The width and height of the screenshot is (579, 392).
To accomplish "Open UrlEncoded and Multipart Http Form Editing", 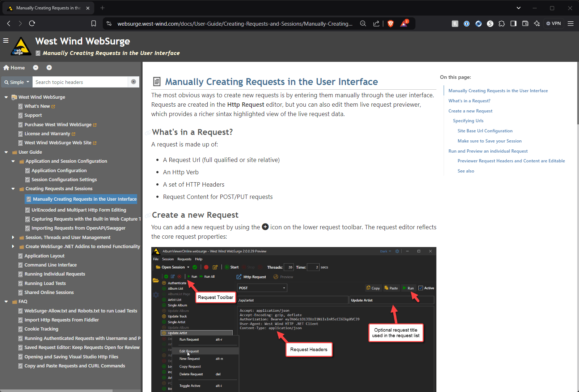I will (79, 210).
